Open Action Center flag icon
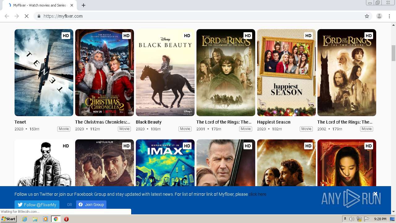The width and height of the screenshot is (396, 223). 366,219
